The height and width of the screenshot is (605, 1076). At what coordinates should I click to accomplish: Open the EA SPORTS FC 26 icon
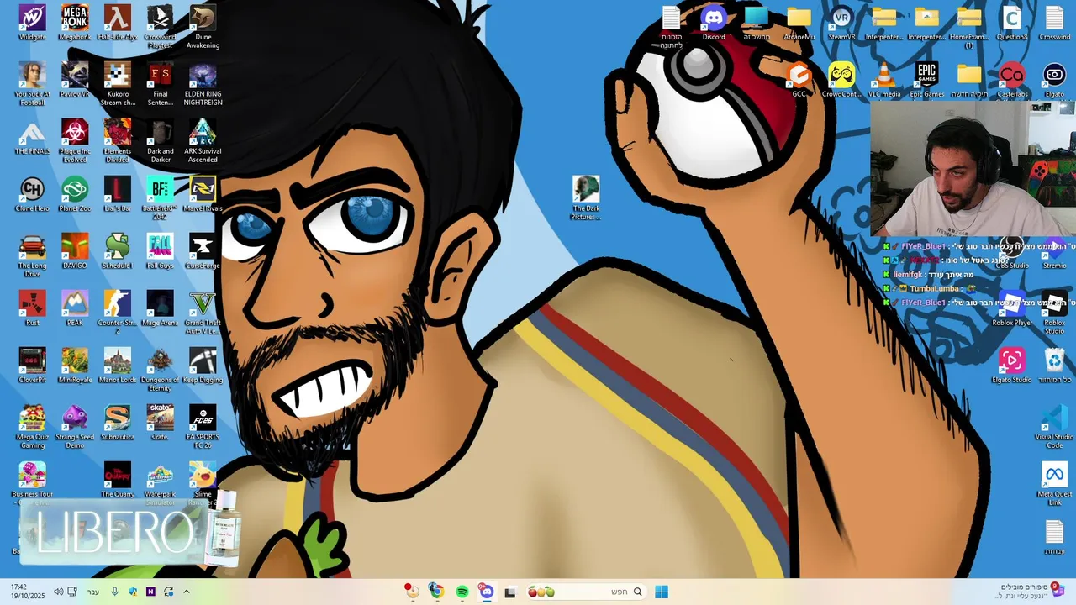click(203, 427)
